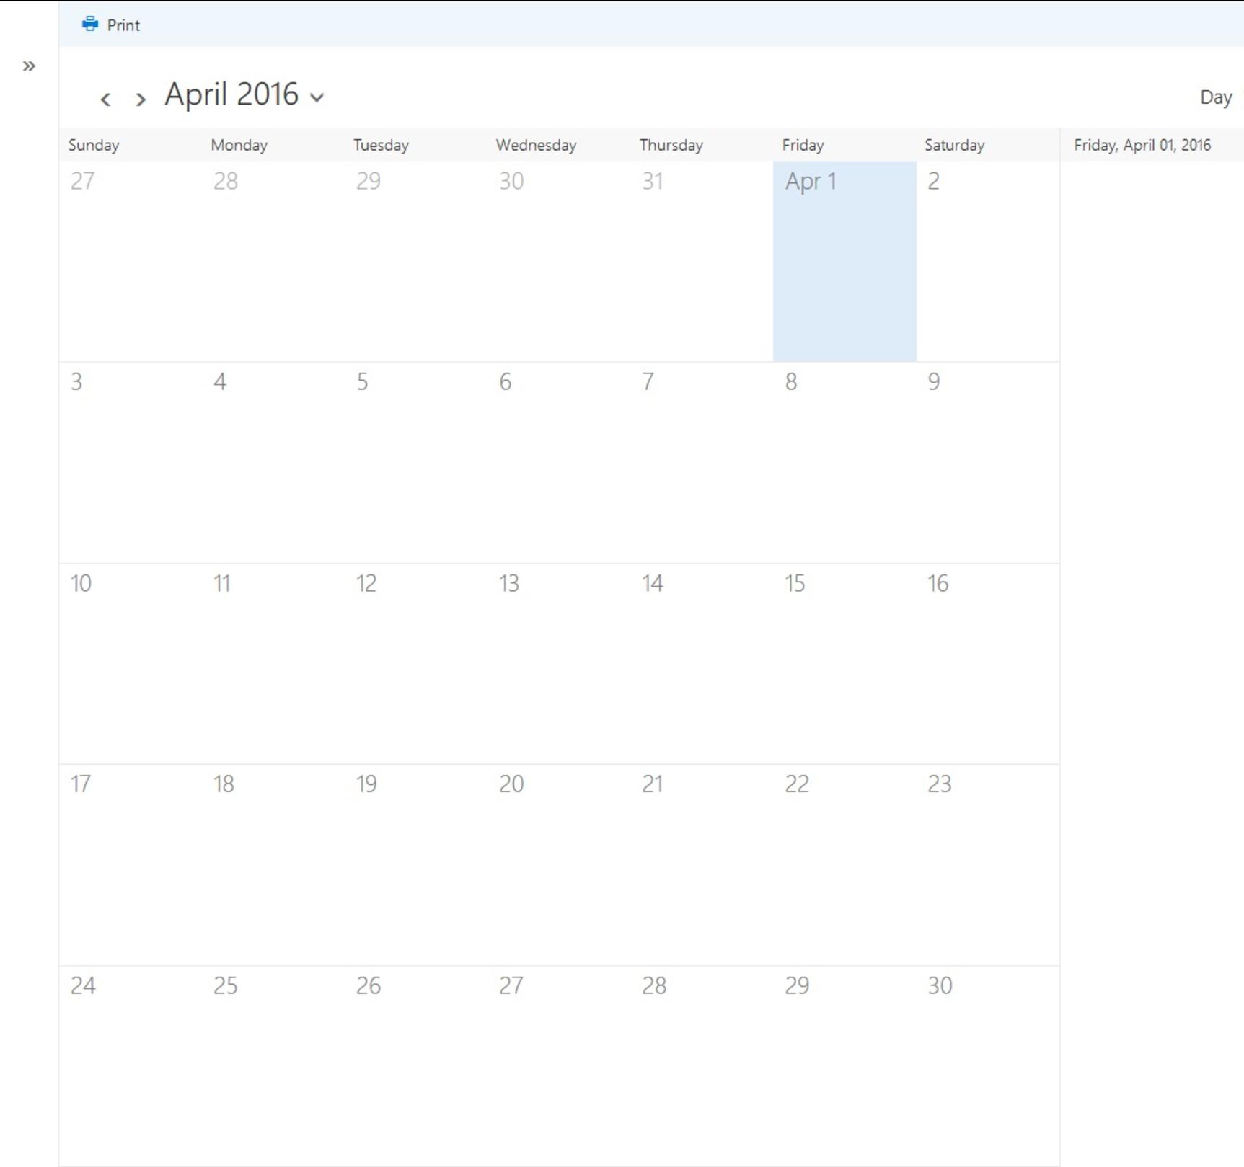Viewport: 1244px width, 1167px height.
Task: Click the printer icon
Action: (89, 25)
